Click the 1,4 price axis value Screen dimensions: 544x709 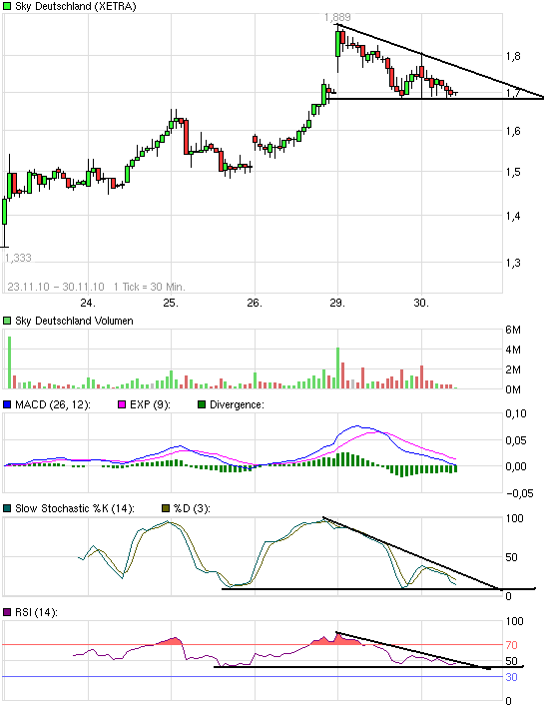(x=513, y=216)
